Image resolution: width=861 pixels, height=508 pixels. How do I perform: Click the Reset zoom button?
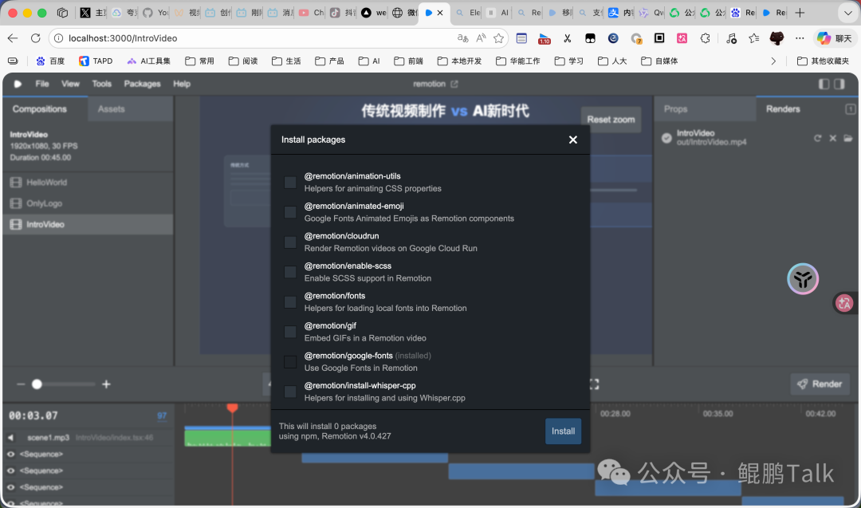click(x=611, y=119)
